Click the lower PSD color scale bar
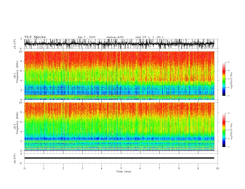Viewport: 245px width, 189px height. pos(224,130)
